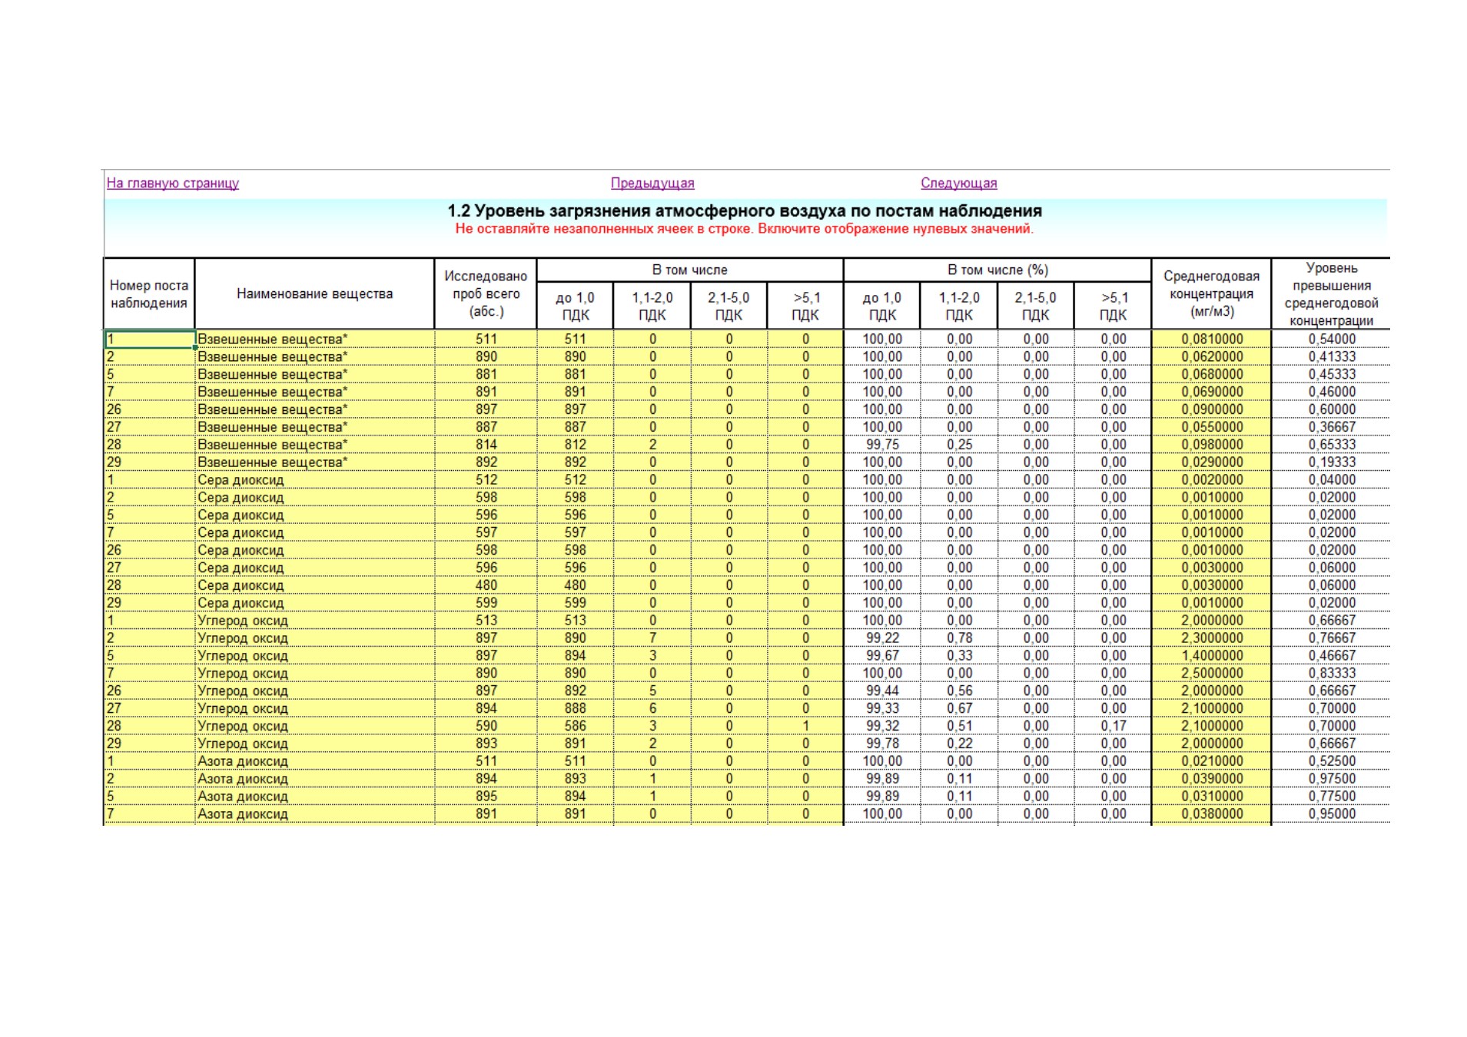The width and height of the screenshot is (1467, 1037).
Task: Select the active post-number cell in the first data row
Action: pos(150,339)
